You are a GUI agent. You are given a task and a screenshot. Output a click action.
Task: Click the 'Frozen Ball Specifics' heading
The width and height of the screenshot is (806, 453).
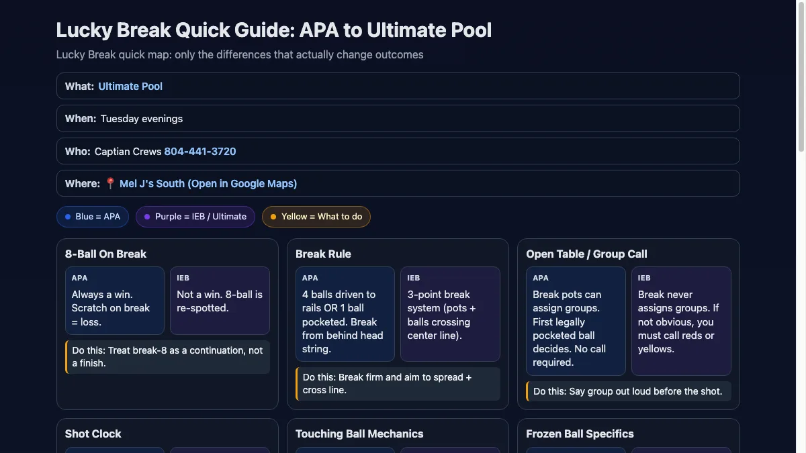[580, 434]
